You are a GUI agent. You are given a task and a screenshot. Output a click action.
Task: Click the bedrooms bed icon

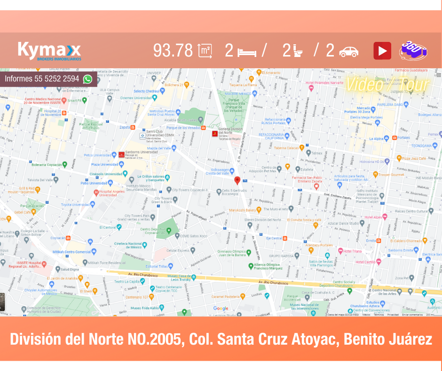click(247, 53)
